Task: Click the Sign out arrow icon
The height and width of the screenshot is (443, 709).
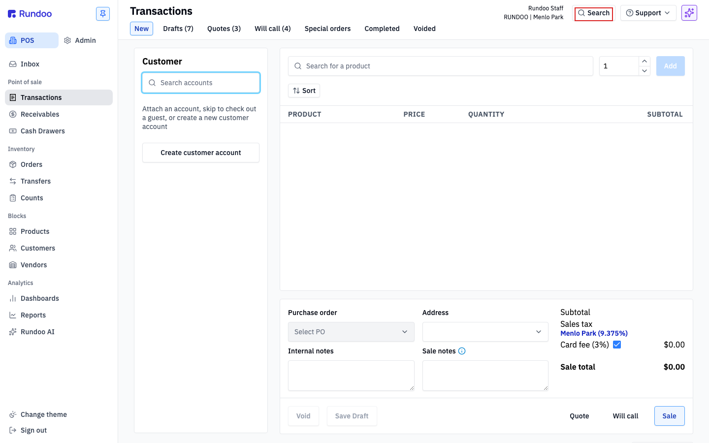Action: (x=13, y=430)
